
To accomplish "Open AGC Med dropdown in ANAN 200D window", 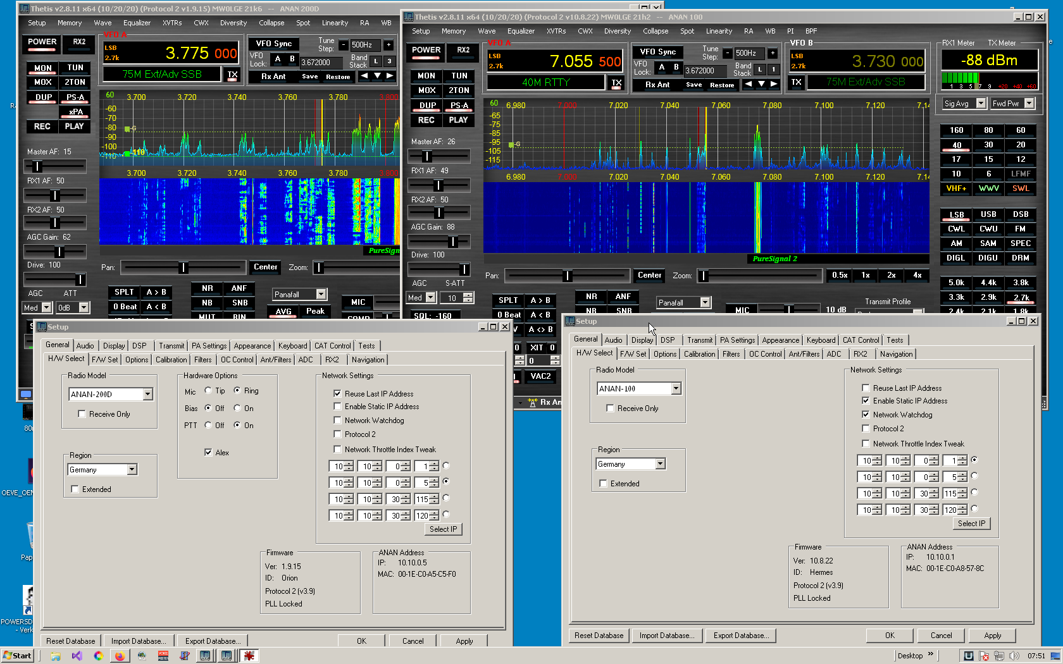I will [x=46, y=308].
